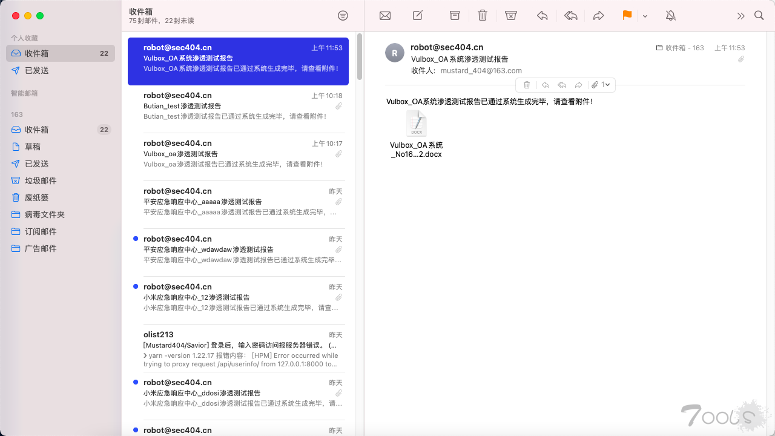Click the filter mailbox messages icon

[x=343, y=16]
